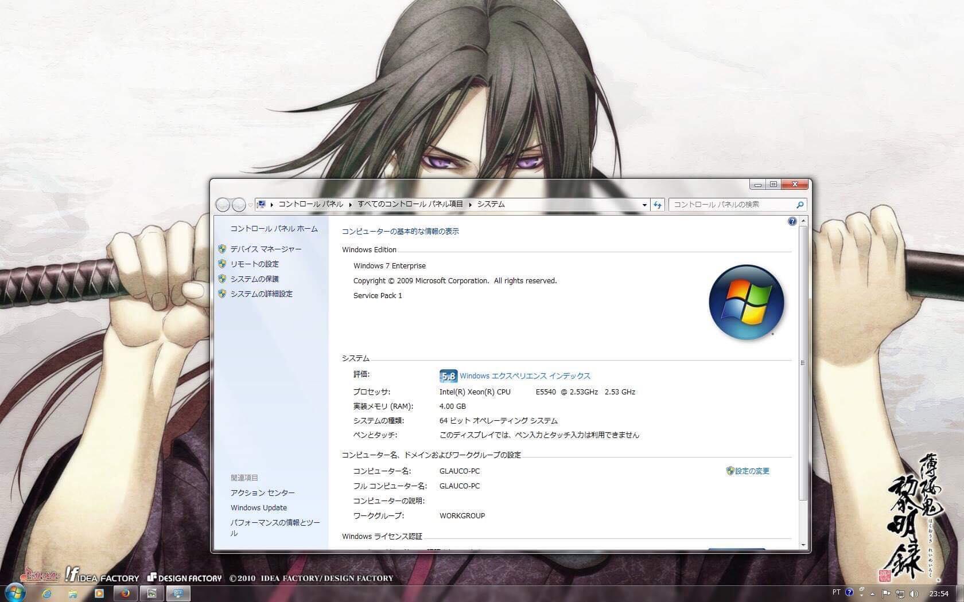Click the computer icon in the address bar

262,204
